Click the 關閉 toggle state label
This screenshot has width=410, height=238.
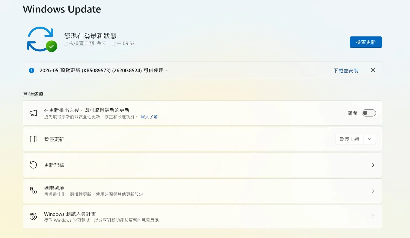click(352, 113)
